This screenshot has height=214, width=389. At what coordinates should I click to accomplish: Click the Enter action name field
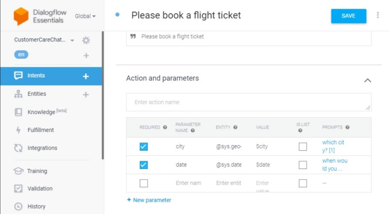[x=249, y=102]
